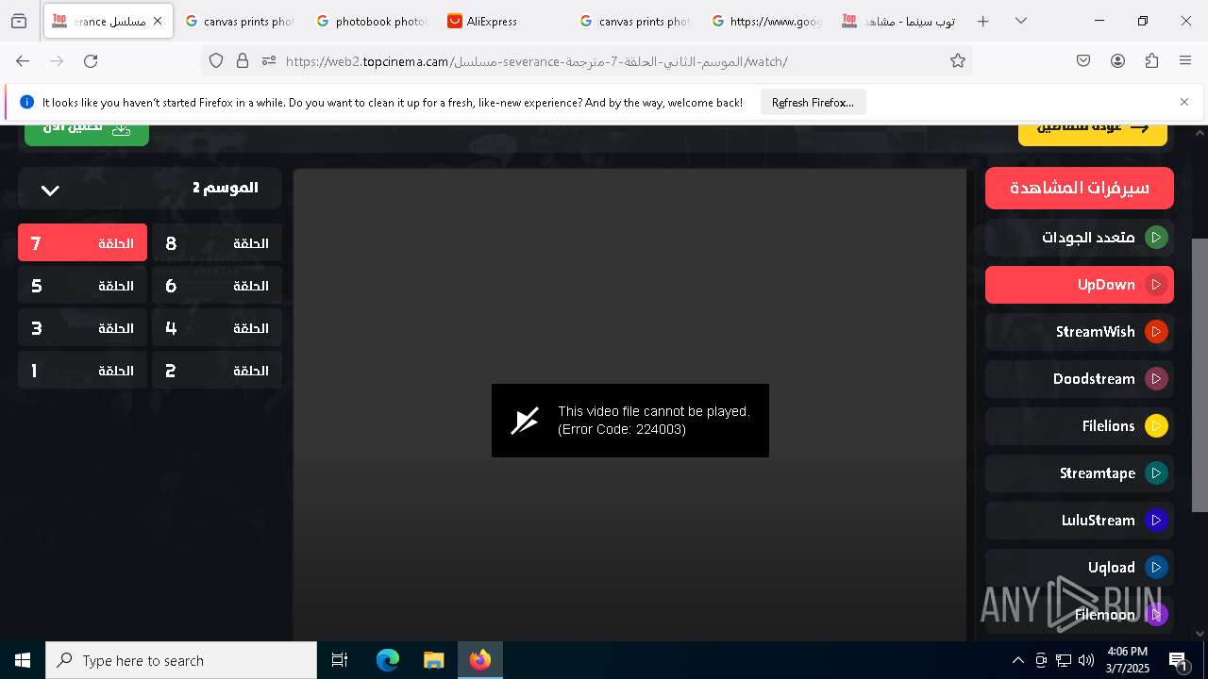This screenshot has height=679, width=1208.
Task: Bookmark this page with the star icon
Action: tap(958, 60)
